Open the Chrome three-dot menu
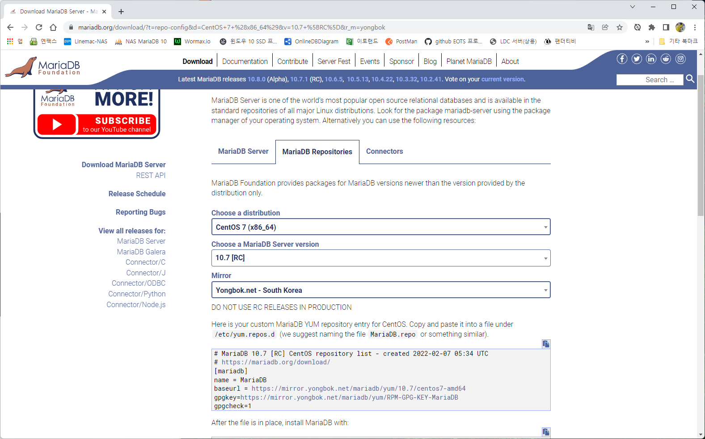Image resolution: width=705 pixels, height=439 pixels. pyautogui.click(x=695, y=27)
